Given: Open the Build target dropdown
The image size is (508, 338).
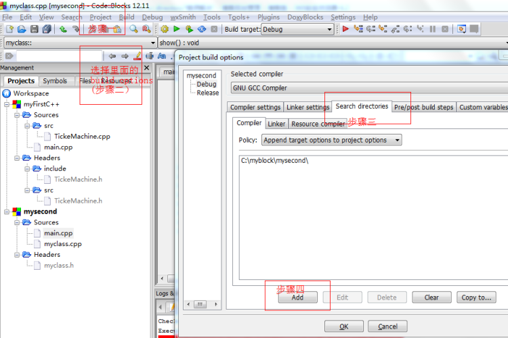Looking at the screenshot, I should tap(297, 30).
